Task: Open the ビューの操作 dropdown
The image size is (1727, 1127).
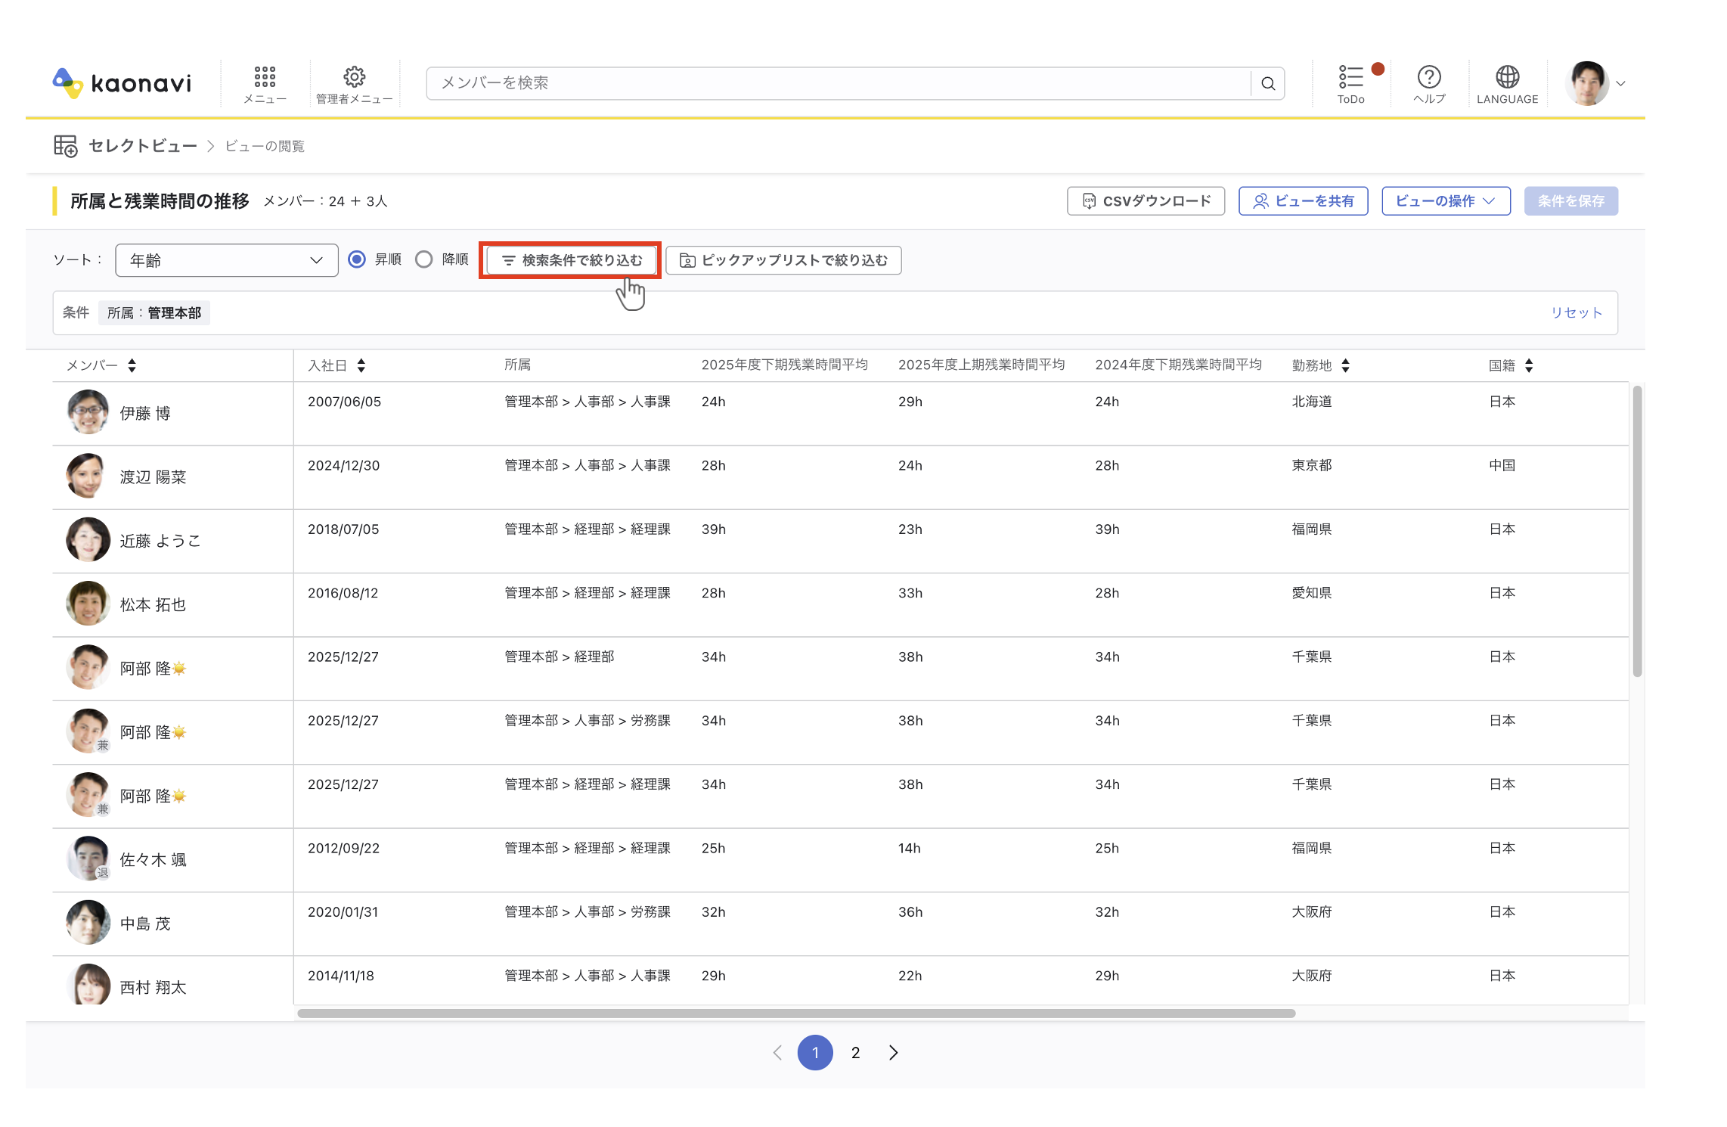Action: pos(1446,201)
